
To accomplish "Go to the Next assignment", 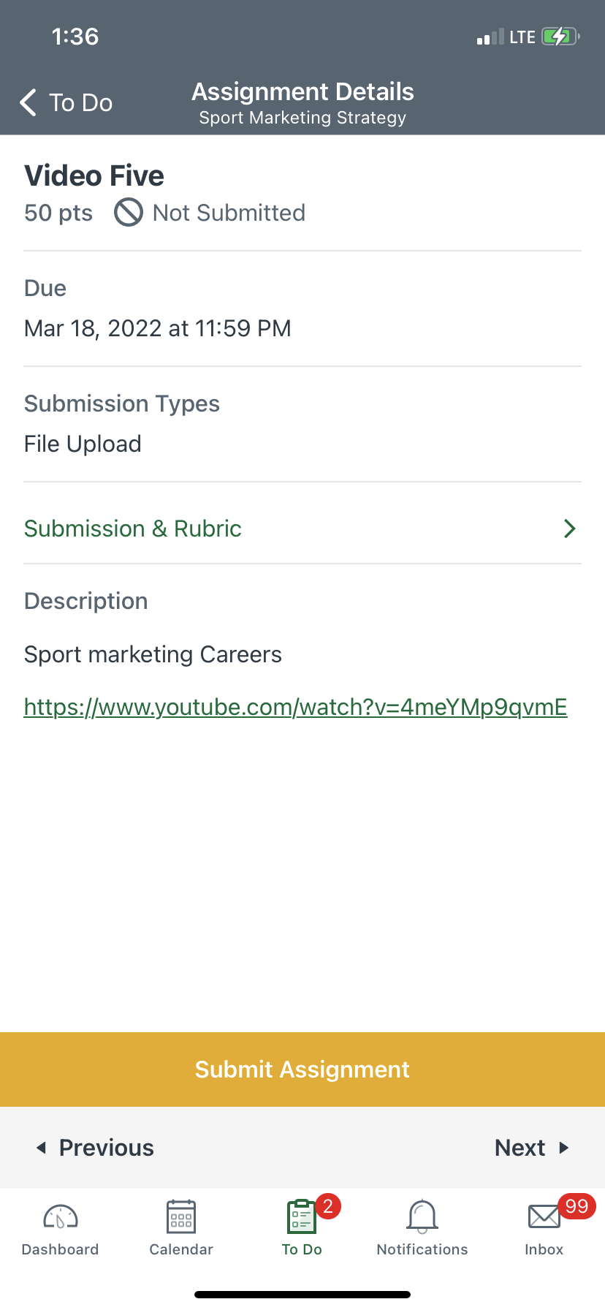I will (531, 1148).
